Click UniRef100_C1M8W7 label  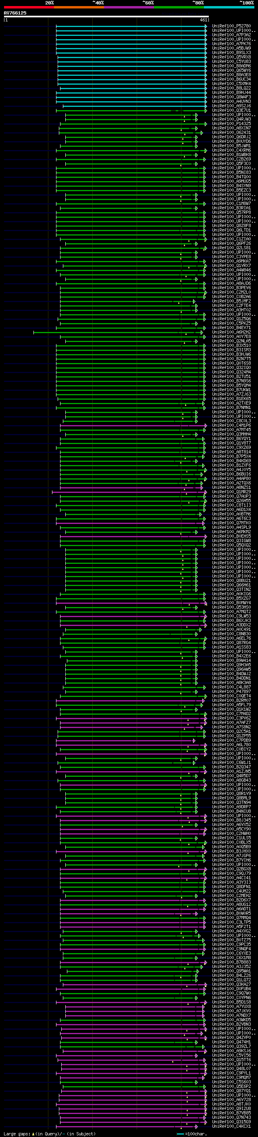click(231, 203)
